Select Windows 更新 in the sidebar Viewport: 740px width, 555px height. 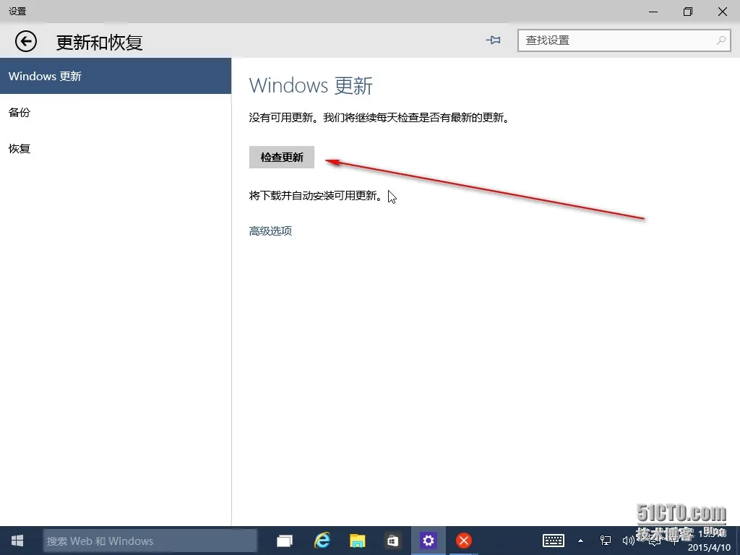[116, 76]
